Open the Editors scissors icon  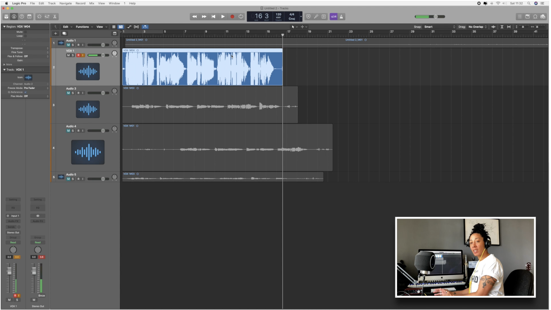55,17
